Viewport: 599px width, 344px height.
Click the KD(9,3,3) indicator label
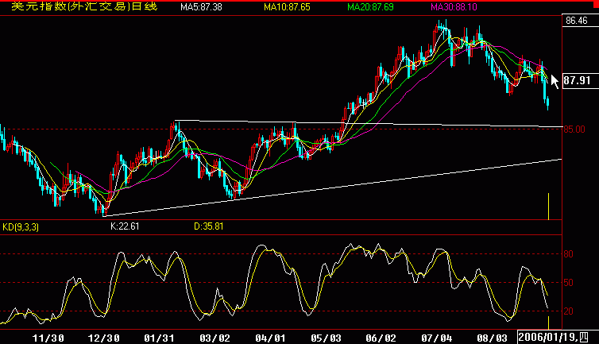(x=21, y=227)
